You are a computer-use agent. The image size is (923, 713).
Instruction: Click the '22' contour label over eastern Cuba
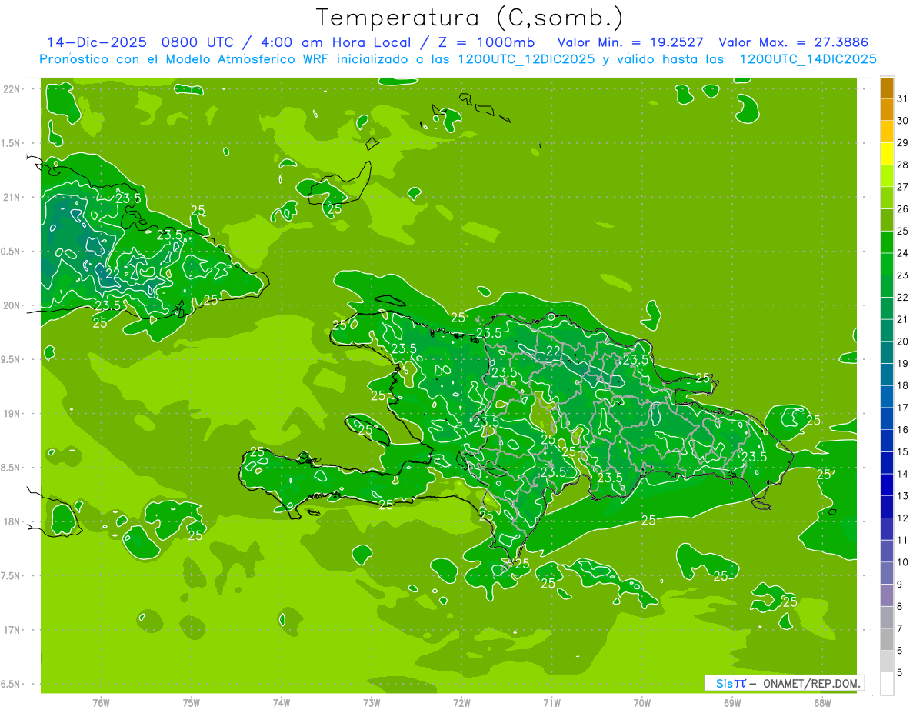(112, 273)
